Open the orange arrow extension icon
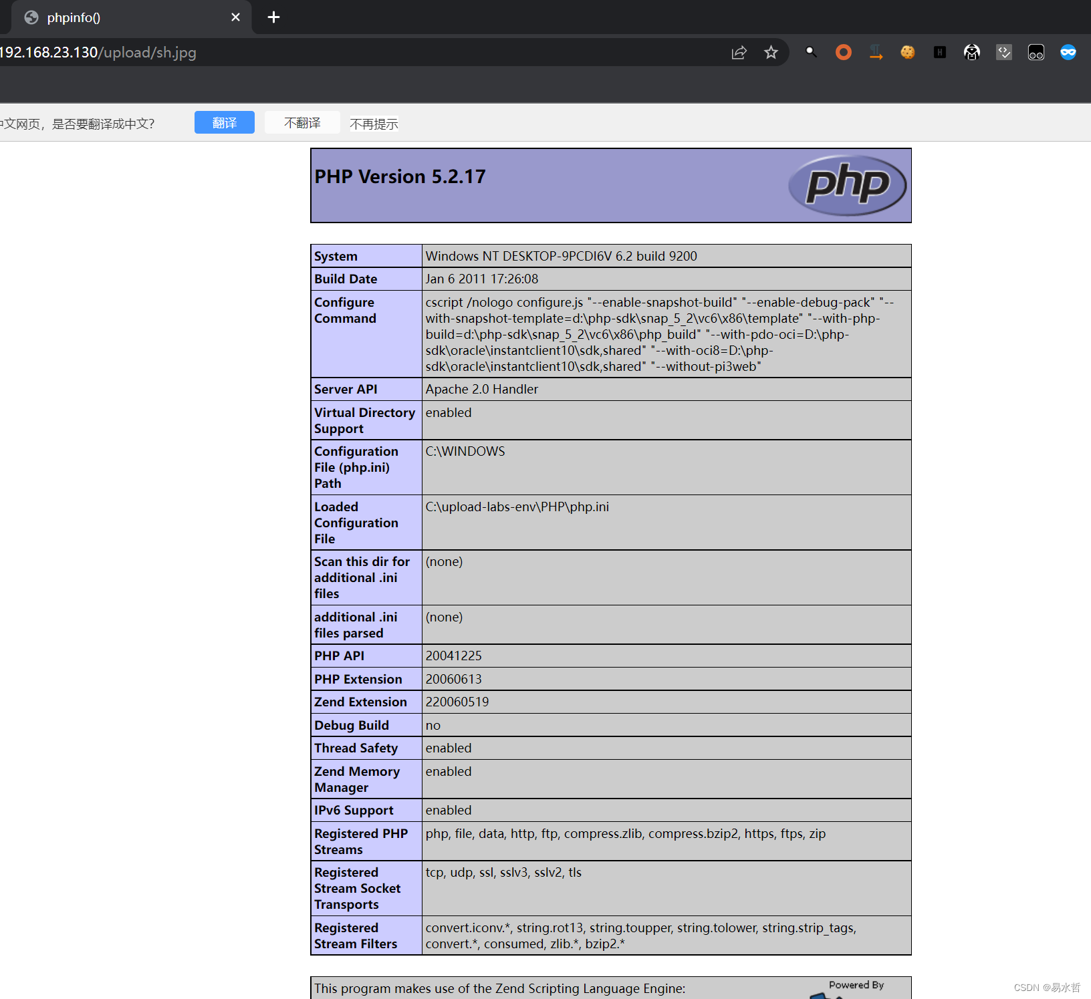The width and height of the screenshot is (1091, 999). (x=876, y=52)
